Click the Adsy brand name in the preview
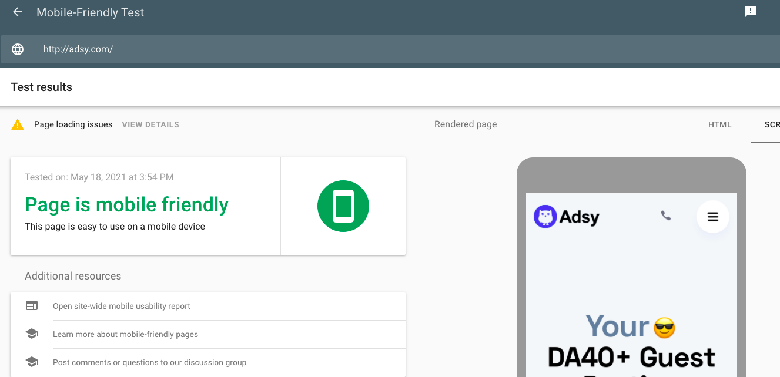The width and height of the screenshot is (780, 377). 579,217
